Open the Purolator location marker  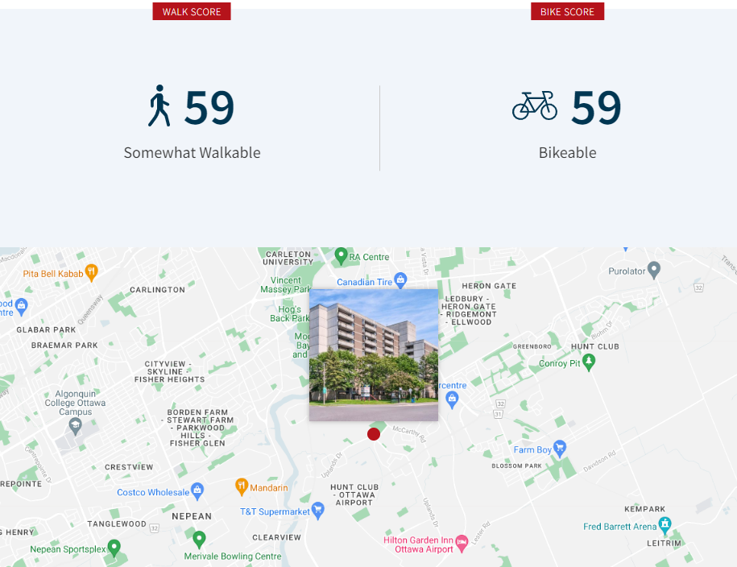[654, 270]
